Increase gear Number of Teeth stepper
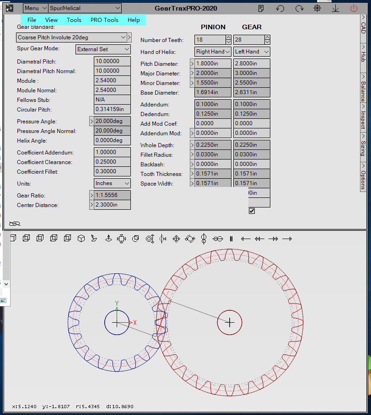Viewport: 371px width, 415px height. (x=267, y=37)
